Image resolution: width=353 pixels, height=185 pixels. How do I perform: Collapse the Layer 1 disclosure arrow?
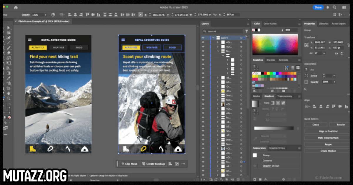click(x=213, y=38)
